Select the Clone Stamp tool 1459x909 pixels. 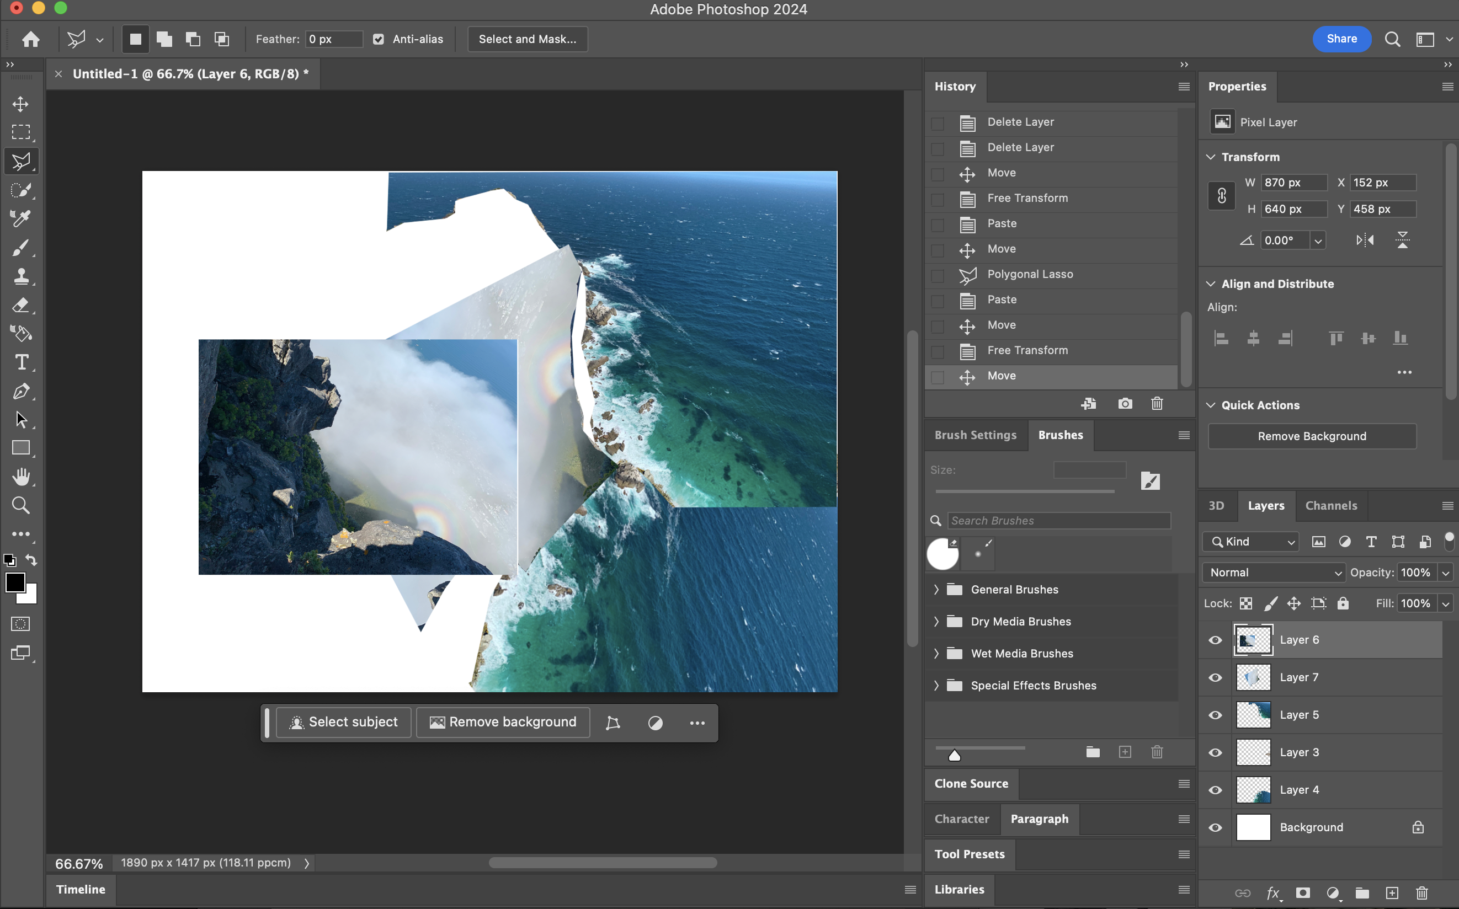coord(20,276)
